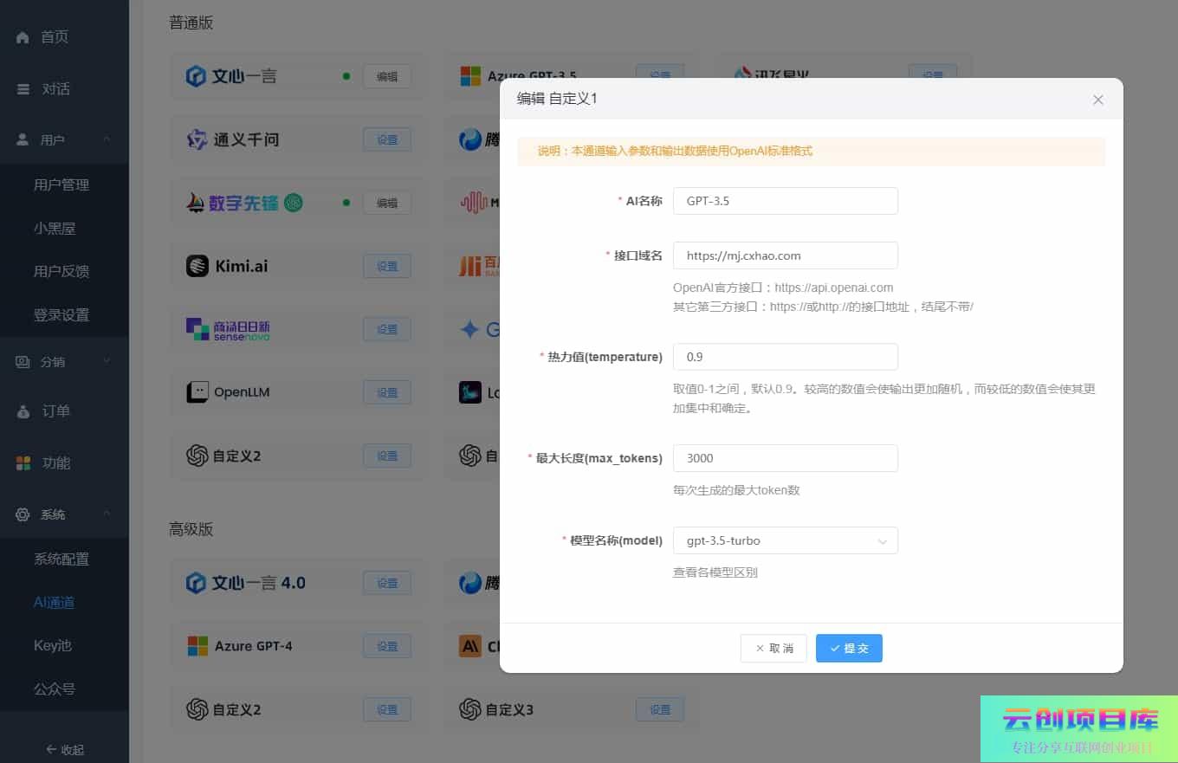Click the home icon in the sidebar
The image size is (1178, 763).
coord(23,37)
